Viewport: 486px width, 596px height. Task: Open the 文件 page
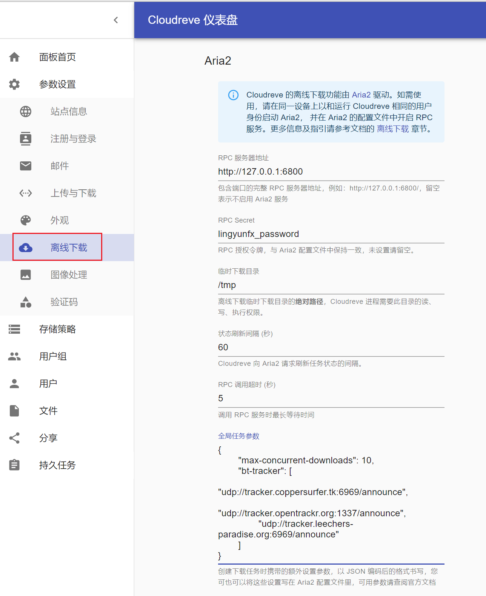point(67,411)
